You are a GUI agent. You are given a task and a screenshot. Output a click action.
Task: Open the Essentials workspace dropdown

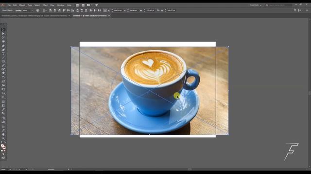click(x=256, y=5)
